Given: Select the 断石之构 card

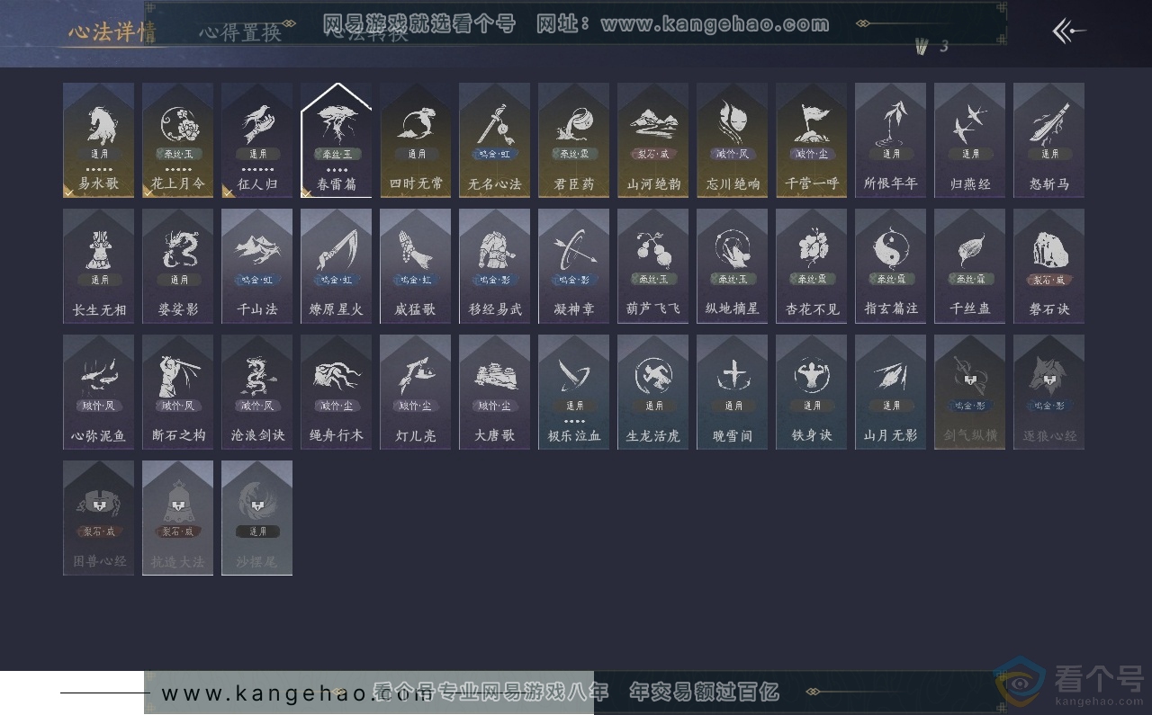Looking at the screenshot, I should [178, 392].
